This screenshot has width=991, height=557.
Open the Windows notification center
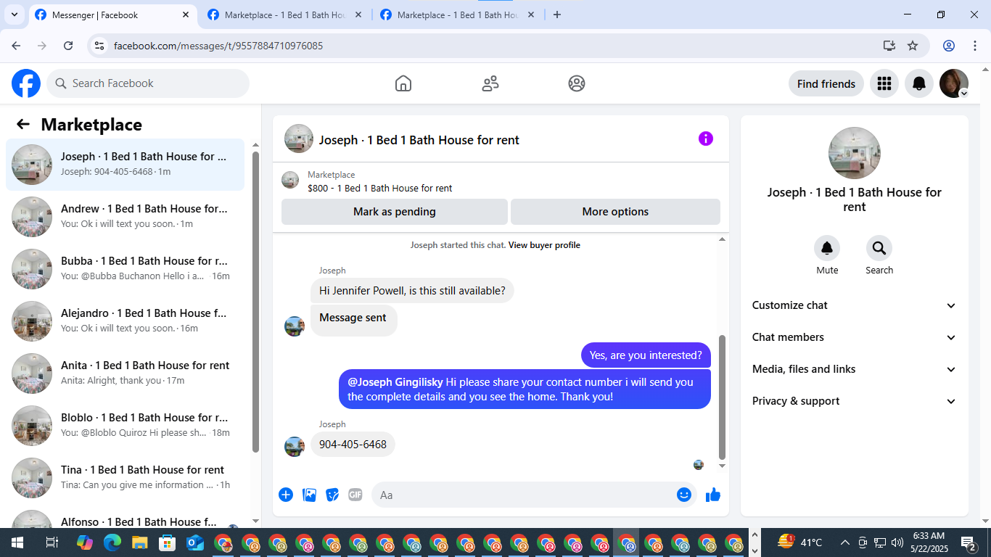(969, 542)
